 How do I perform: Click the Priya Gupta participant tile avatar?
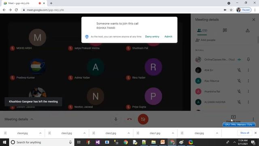[153, 97]
